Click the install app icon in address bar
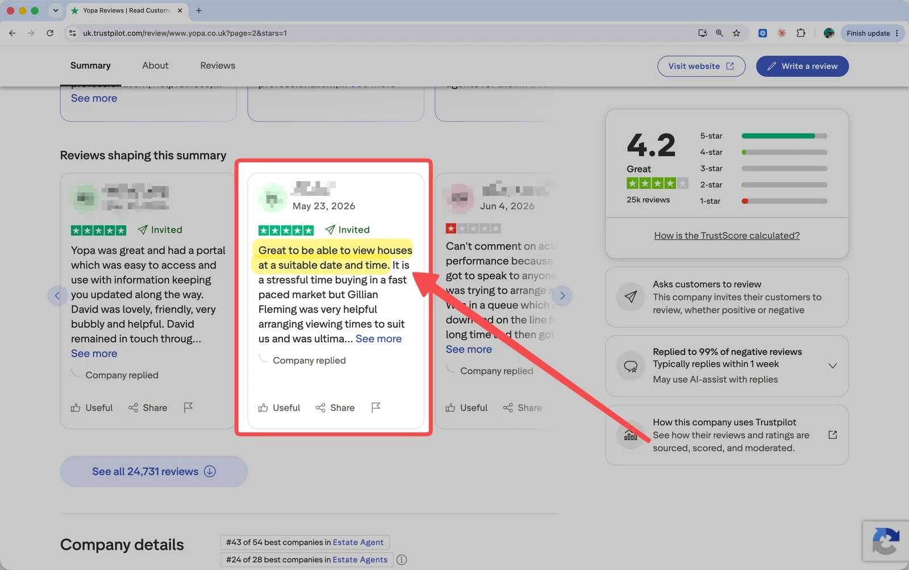This screenshot has width=909, height=570. (x=703, y=33)
